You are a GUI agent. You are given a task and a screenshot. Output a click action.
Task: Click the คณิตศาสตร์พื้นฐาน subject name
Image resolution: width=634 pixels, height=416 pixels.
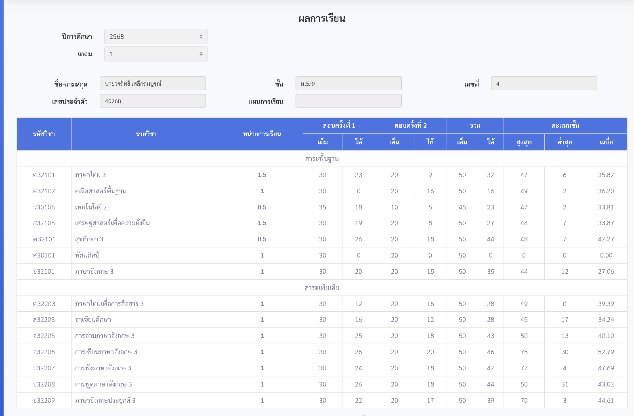point(101,191)
